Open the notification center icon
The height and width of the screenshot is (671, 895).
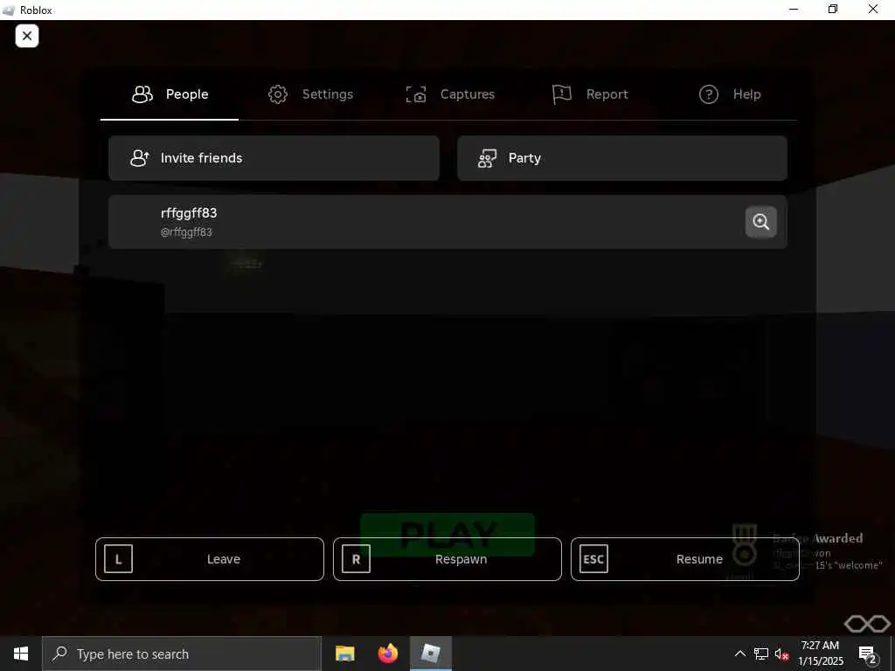point(868,654)
